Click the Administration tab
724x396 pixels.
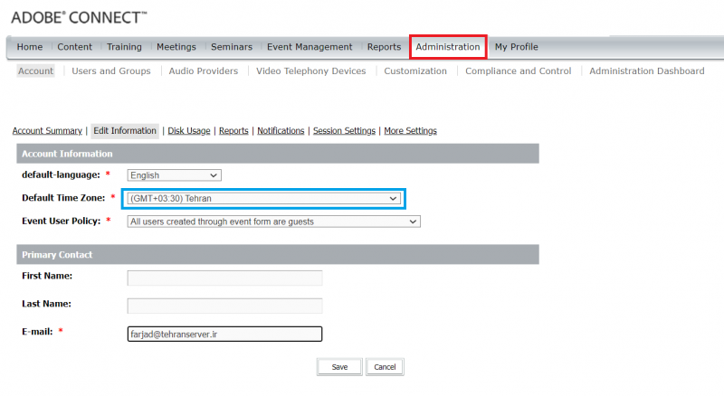click(x=448, y=47)
